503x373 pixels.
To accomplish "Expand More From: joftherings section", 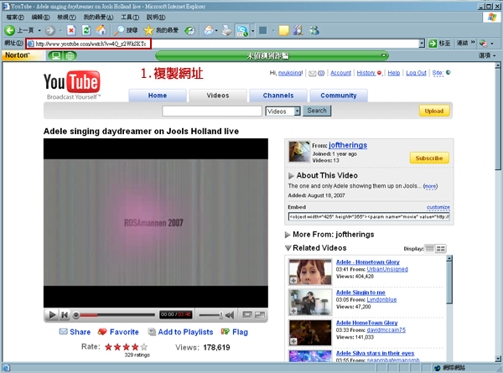I will [x=288, y=235].
